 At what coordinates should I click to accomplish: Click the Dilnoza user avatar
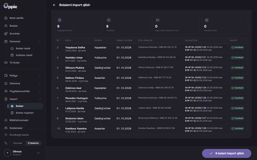(7, 153)
